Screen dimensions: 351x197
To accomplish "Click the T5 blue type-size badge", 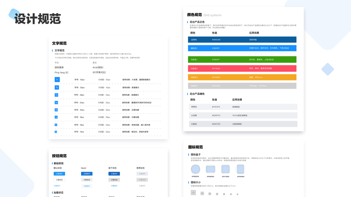I will [56, 110].
